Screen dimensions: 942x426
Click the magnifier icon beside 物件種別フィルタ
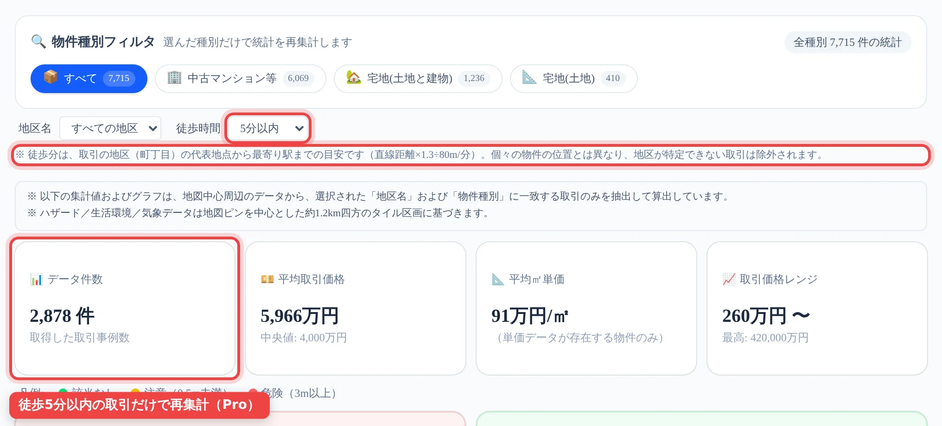point(38,42)
